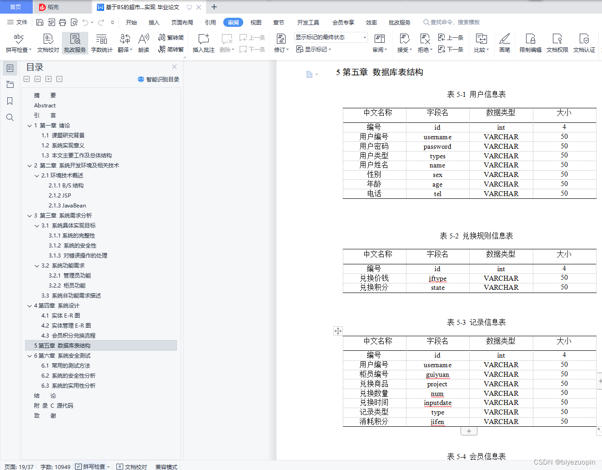Screen dimensions: 602x470
Task: Click the 'jftype' cell in table 5-2
Action: point(437,278)
